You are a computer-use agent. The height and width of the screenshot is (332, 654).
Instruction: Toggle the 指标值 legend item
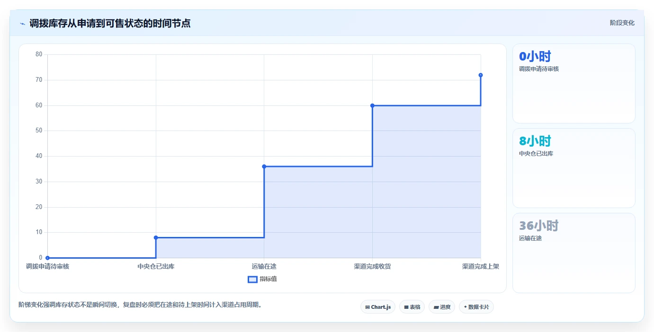pyautogui.click(x=262, y=279)
